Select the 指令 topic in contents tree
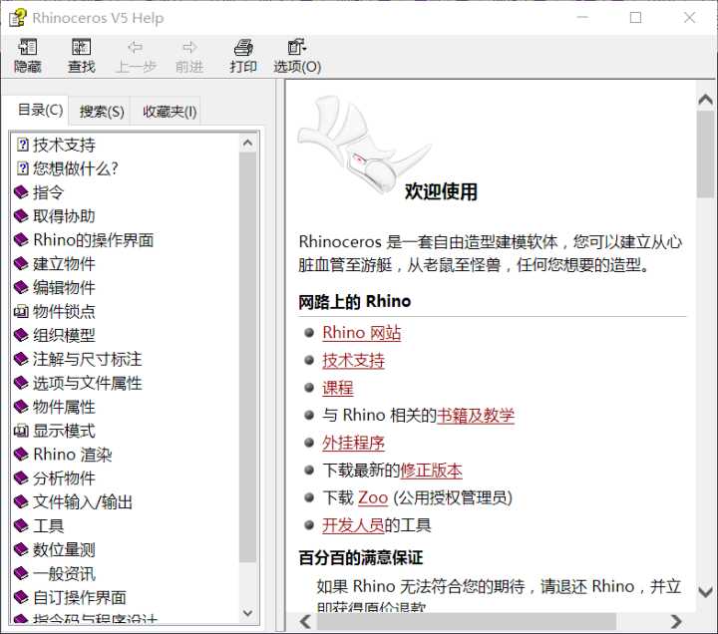Screen dimensions: 718x634 pos(48,192)
